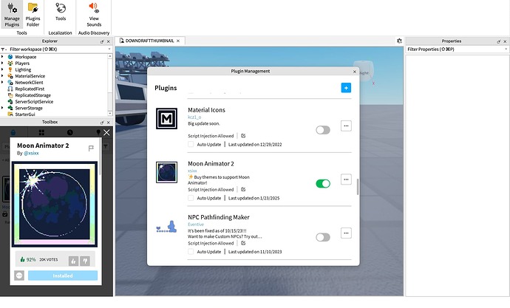Open more options for Material Icons
510x308 pixels.
[346, 126]
